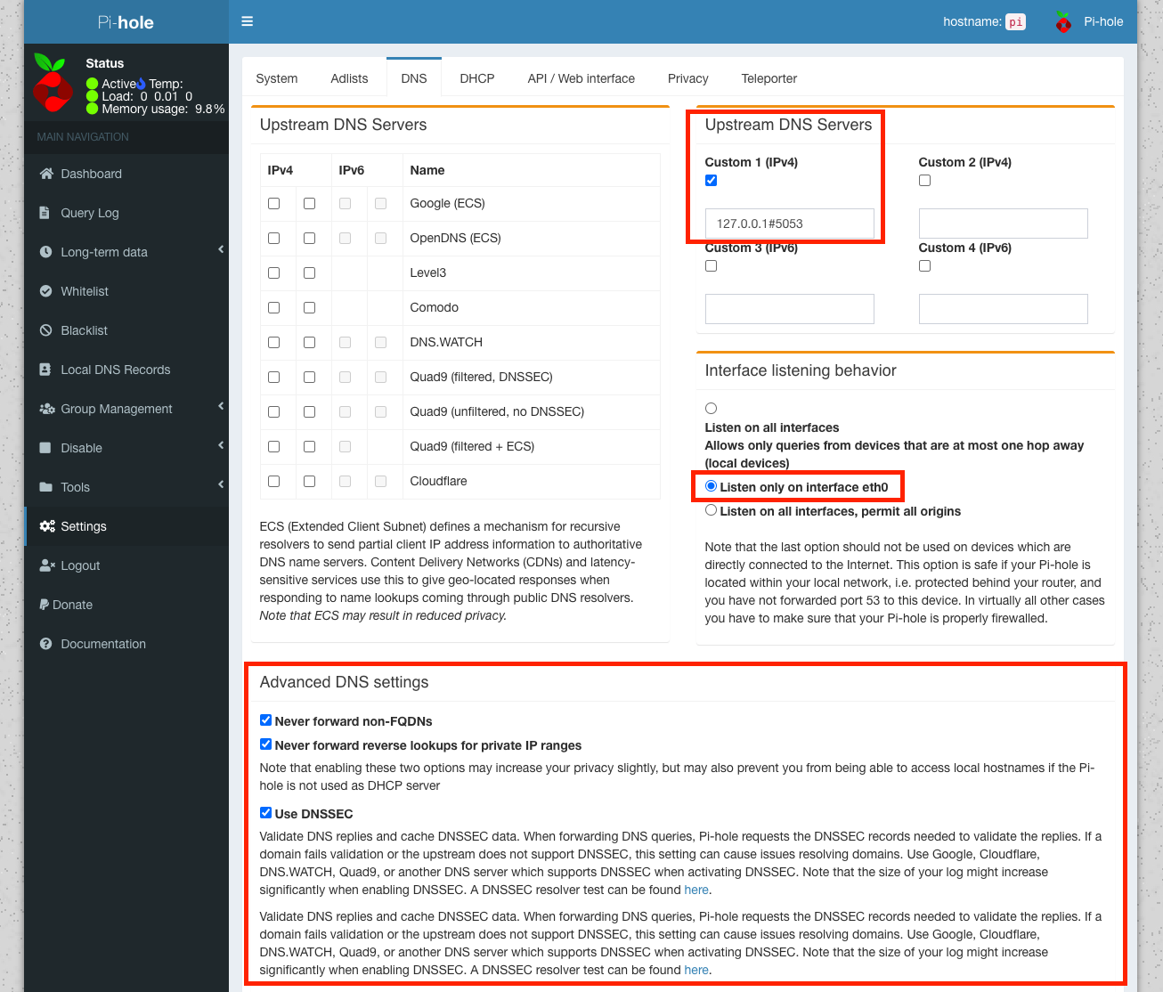
Task: Expand the Group Management submenu arrow
Action: 221,406
